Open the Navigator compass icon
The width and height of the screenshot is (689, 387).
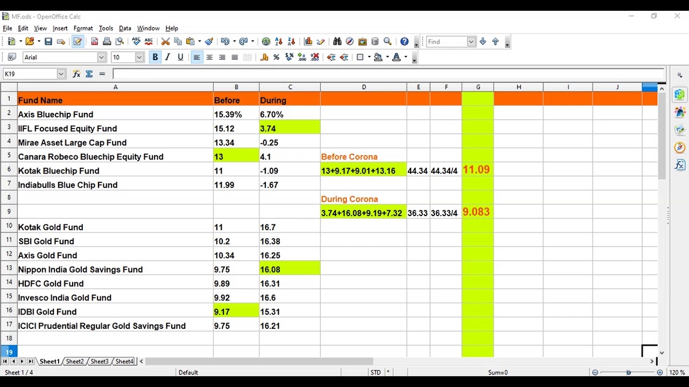349,41
